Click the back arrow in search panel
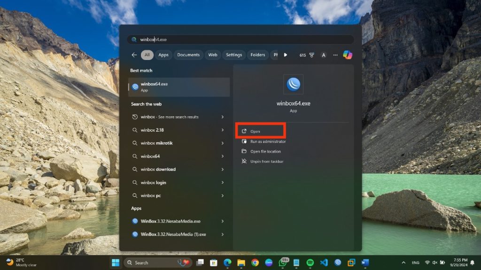Viewport: 481px width, 270px height. point(134,55)
